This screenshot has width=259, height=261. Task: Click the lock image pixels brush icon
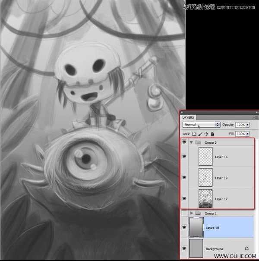pos(200,134)
